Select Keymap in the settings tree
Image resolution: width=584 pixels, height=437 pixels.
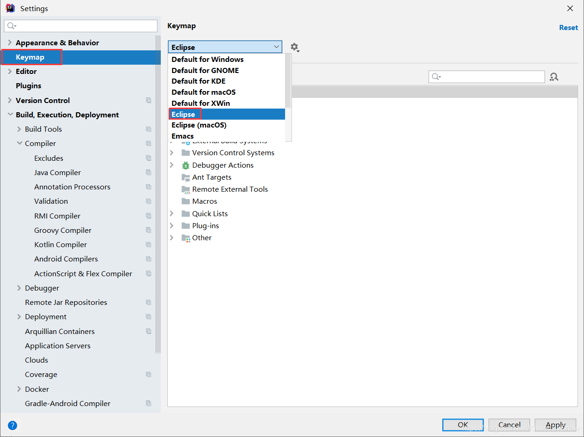80,57
